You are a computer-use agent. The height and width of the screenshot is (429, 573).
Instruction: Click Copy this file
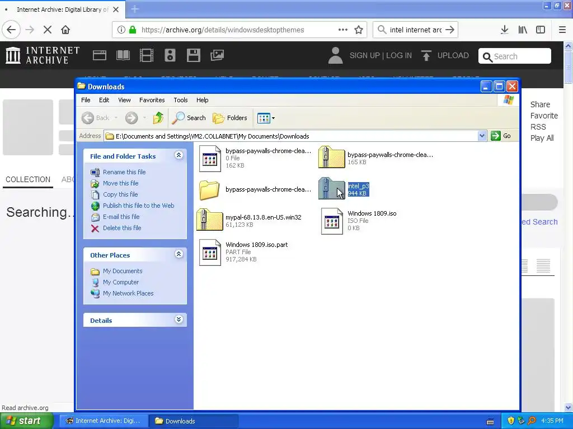[x=120, y=194]
